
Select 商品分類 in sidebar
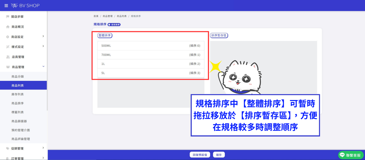18,77
